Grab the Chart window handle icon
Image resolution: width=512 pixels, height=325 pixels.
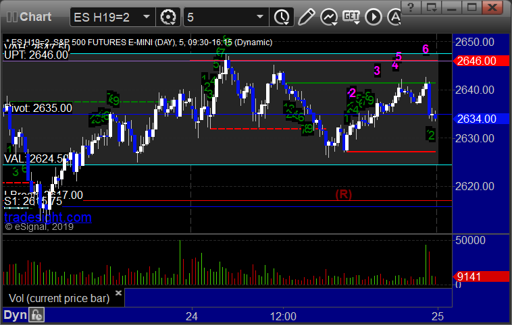click(12, 17)
